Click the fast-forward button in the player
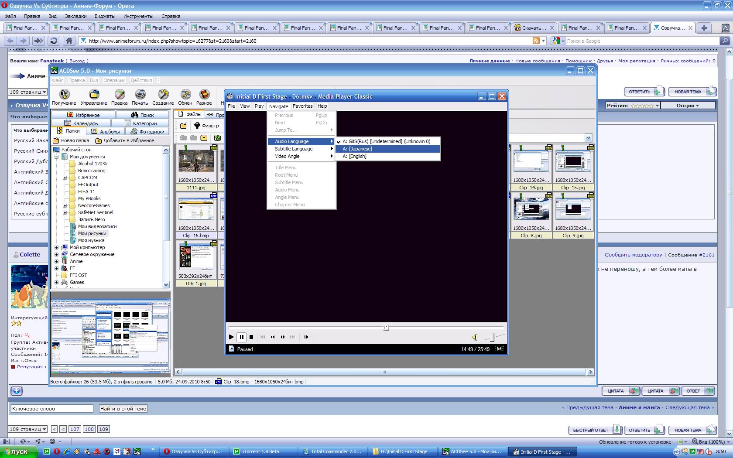This screenshot has width=733, height=458. click(283, 337)
